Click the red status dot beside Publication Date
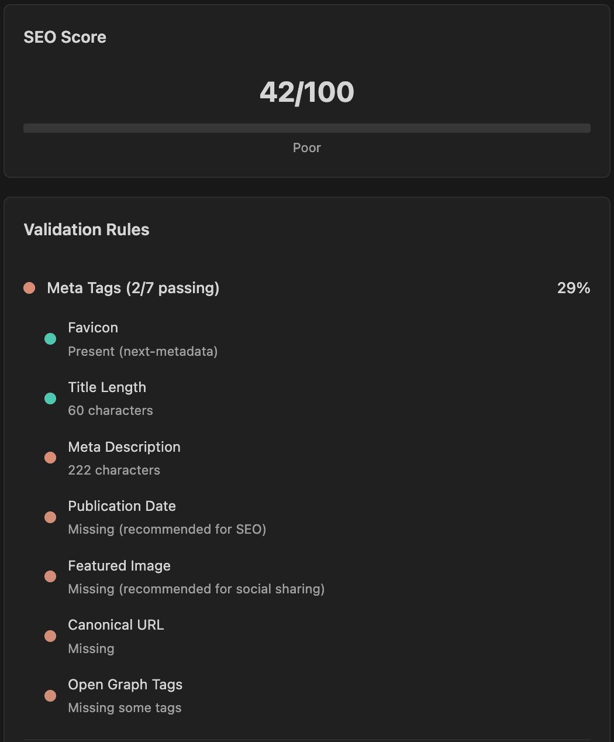The image size is (614, 742). [50, 517]
